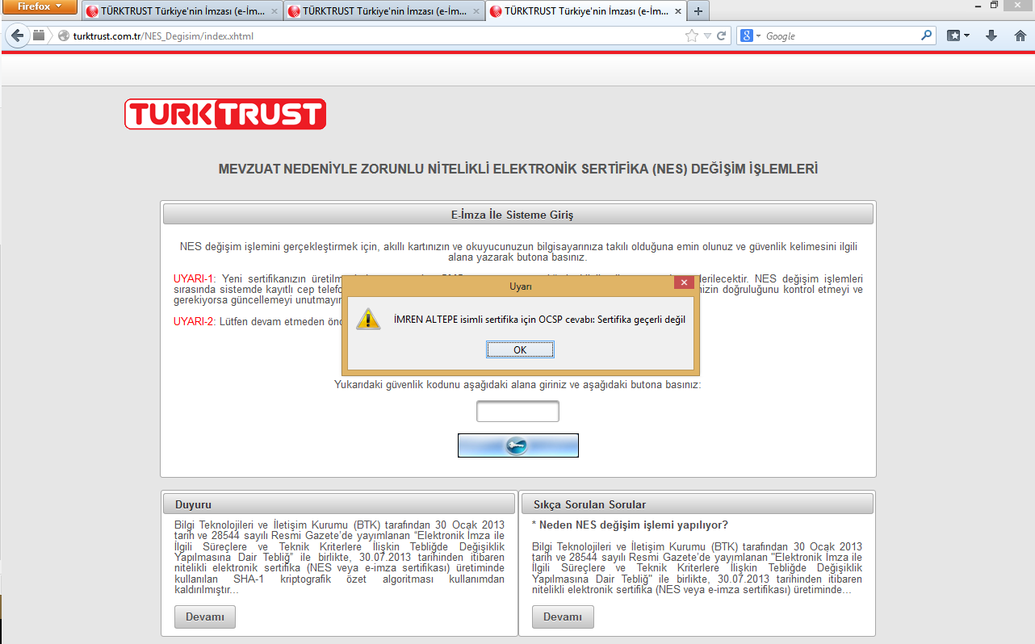
Task: Click the UYARI-1 red label
Action: [195, 279]
